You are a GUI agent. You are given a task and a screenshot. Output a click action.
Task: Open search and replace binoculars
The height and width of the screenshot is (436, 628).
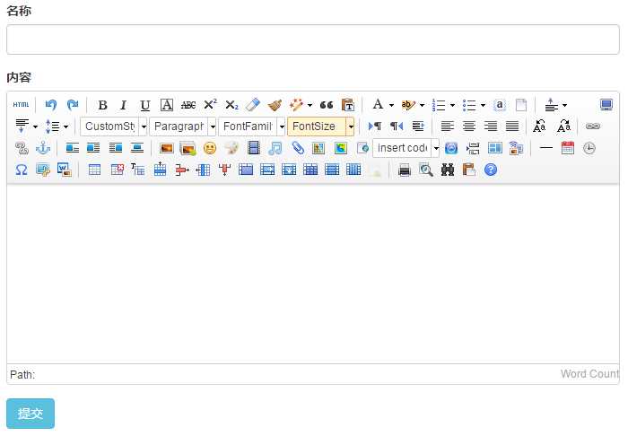click(448, 170)
